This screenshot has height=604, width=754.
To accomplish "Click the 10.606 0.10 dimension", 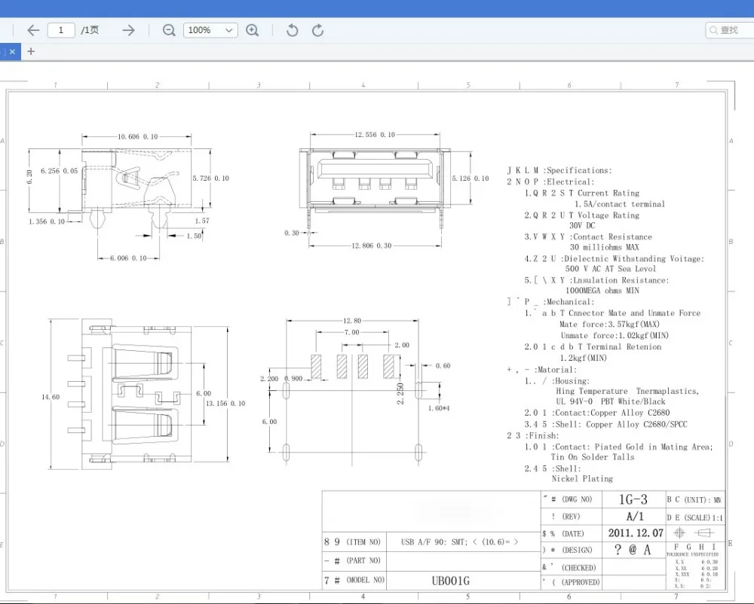I will pos(137,136).
